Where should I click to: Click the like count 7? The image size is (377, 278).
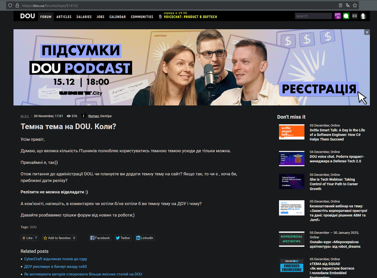[36, 238]
